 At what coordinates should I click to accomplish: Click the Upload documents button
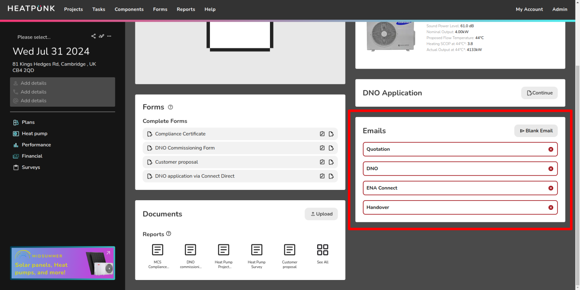321,214
